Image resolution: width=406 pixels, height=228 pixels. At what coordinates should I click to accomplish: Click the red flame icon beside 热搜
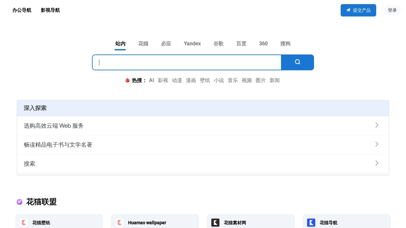pyautogui.click(x=128, y=80)
